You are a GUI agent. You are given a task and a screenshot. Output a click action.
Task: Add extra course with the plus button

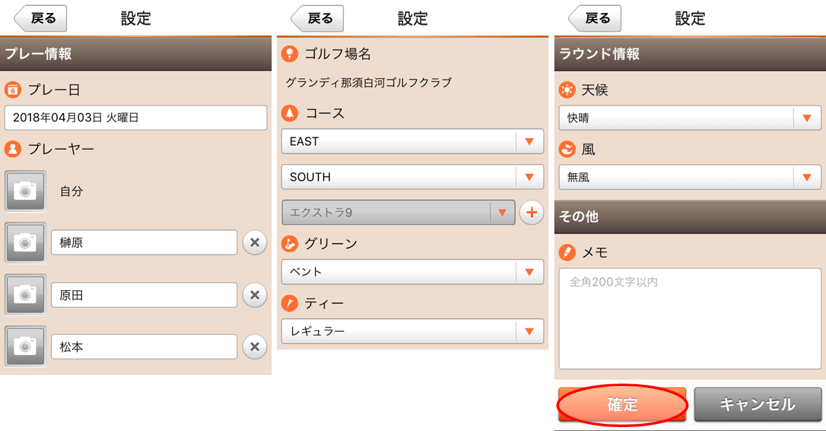[x=532, y=212]
